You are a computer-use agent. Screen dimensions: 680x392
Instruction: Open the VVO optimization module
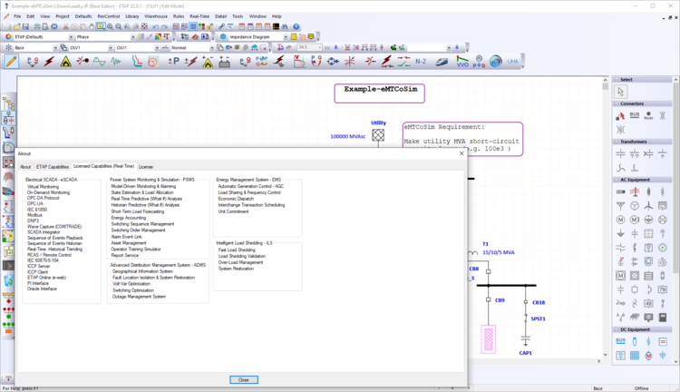pos(462,62)
